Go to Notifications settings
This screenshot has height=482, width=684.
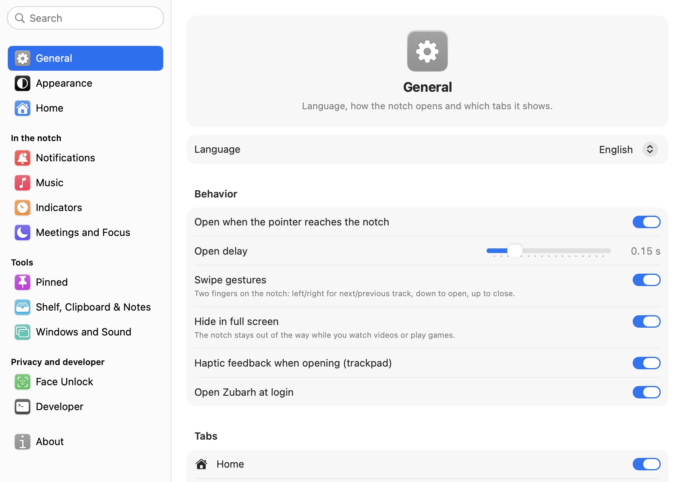point(85,158)
